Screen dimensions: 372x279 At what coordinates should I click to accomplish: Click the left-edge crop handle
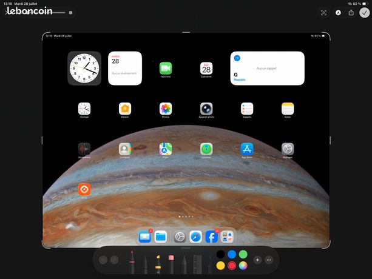click(42, 140)
